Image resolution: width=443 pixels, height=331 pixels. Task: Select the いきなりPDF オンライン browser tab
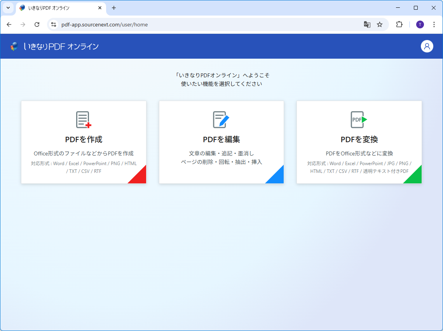click(58, 8)
